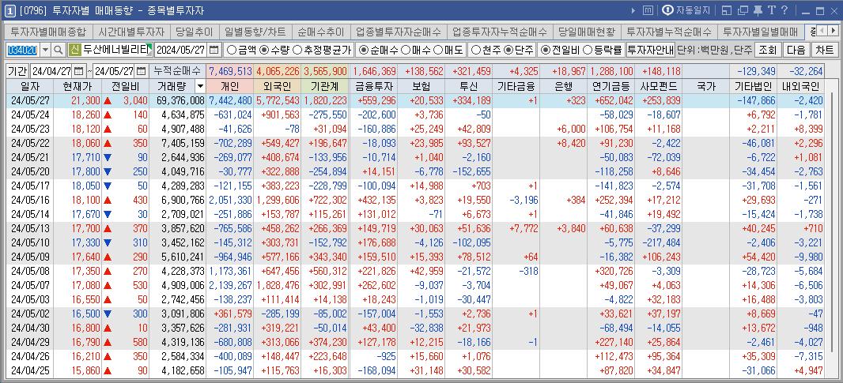Click the 현재가 column header
843x383 pixels.
pyautogui.click(x=77, y=86)
